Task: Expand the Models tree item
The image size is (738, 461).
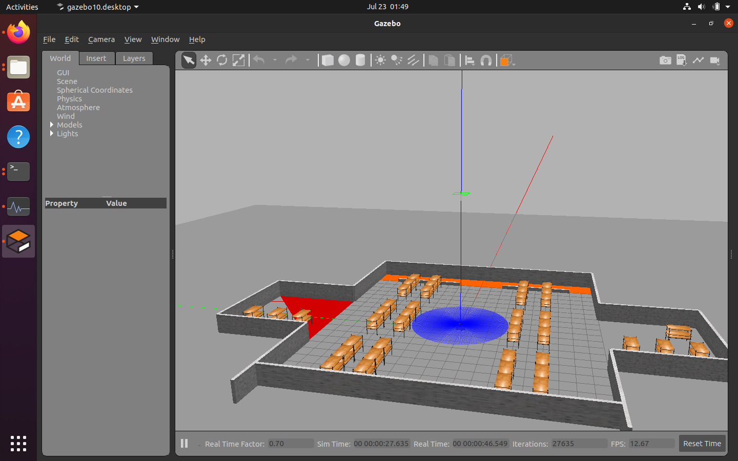Action: [x=52, y=125]
